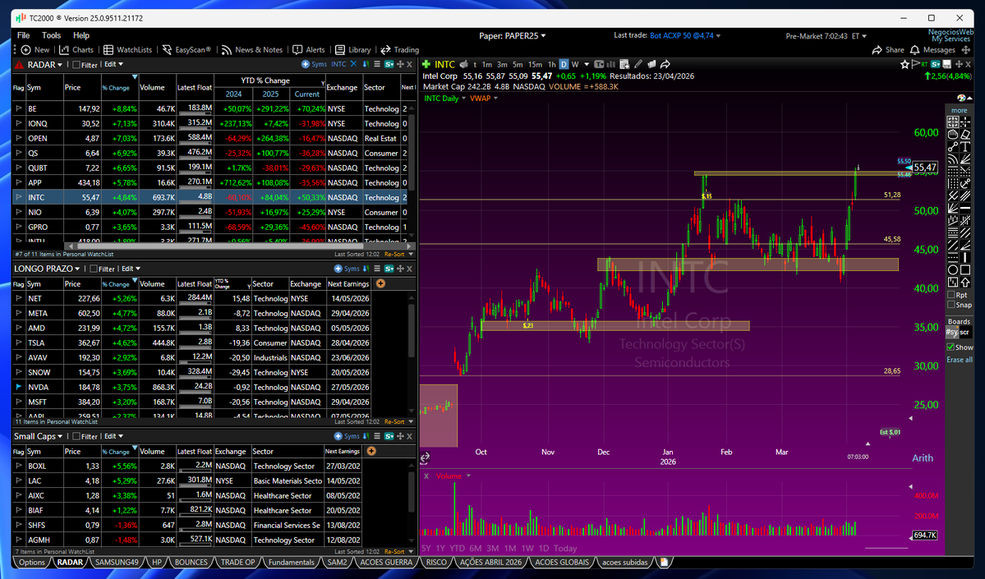Click the chart overview thumbnail bottom-left
Screen dimensions: 985x579
pos(439,415)
